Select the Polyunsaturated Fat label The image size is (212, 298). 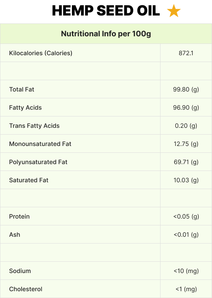pos(38,162)
